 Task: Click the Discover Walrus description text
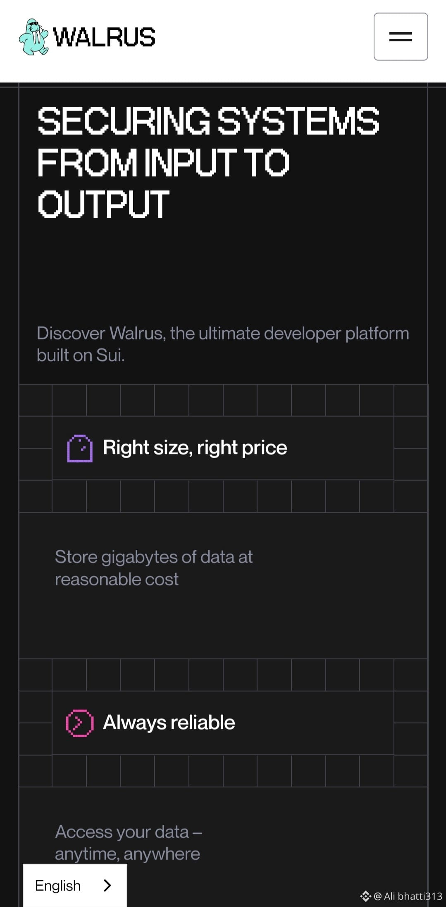tap(222, 344)
